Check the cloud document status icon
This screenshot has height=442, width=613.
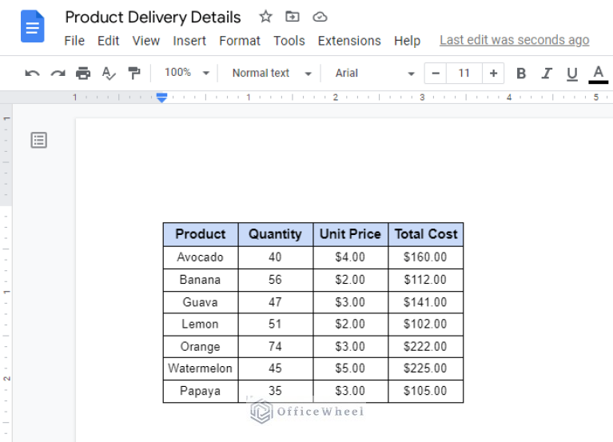point(320,17)
